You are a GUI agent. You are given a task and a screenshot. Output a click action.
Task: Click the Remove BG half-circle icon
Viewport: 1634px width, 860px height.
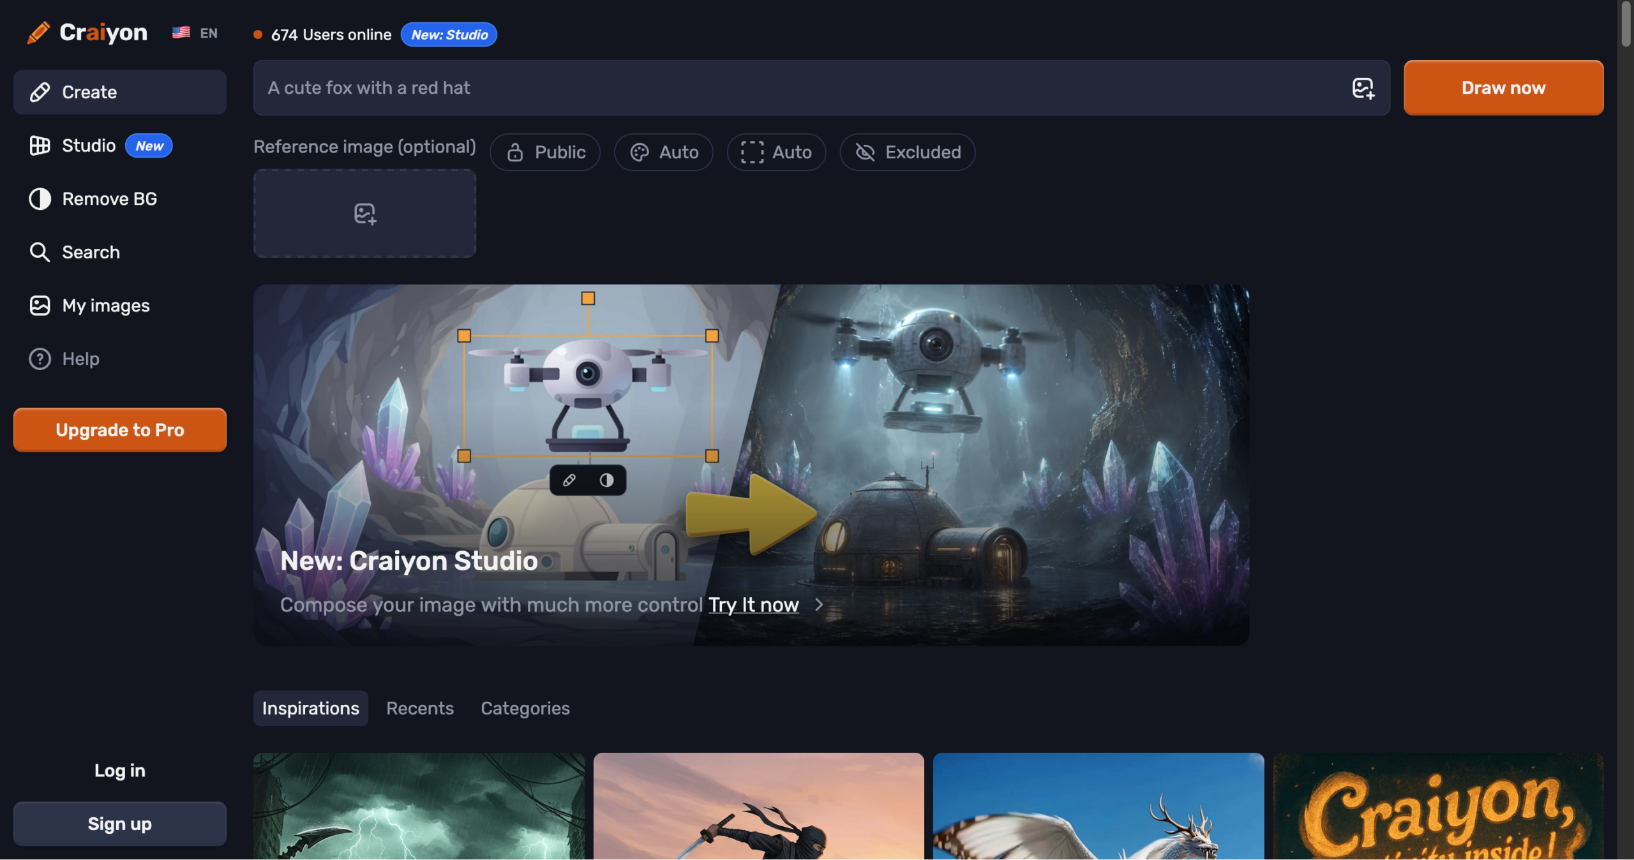click(40, 199)
